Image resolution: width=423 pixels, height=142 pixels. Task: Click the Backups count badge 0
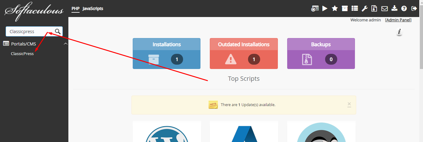331,59
